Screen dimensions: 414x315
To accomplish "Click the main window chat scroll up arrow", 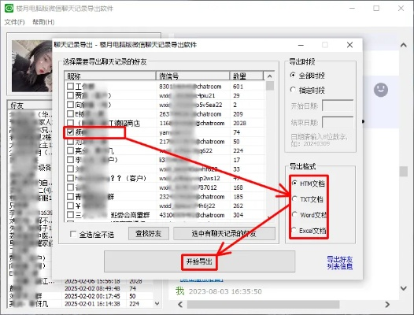I will pos(403,45).
